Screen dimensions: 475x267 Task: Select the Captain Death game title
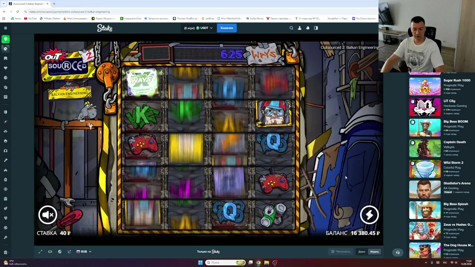(455, 142)
